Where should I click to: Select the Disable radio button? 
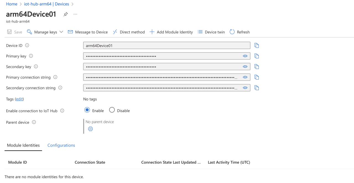(x=112, y=110)
